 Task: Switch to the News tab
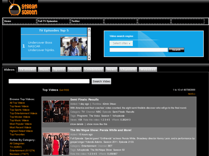[111, 70]
